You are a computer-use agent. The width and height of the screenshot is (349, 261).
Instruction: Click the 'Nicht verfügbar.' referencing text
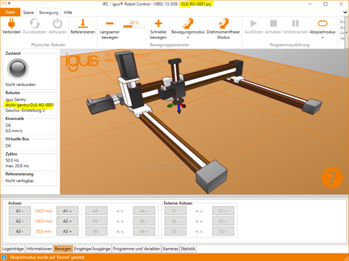coord(20,180)
